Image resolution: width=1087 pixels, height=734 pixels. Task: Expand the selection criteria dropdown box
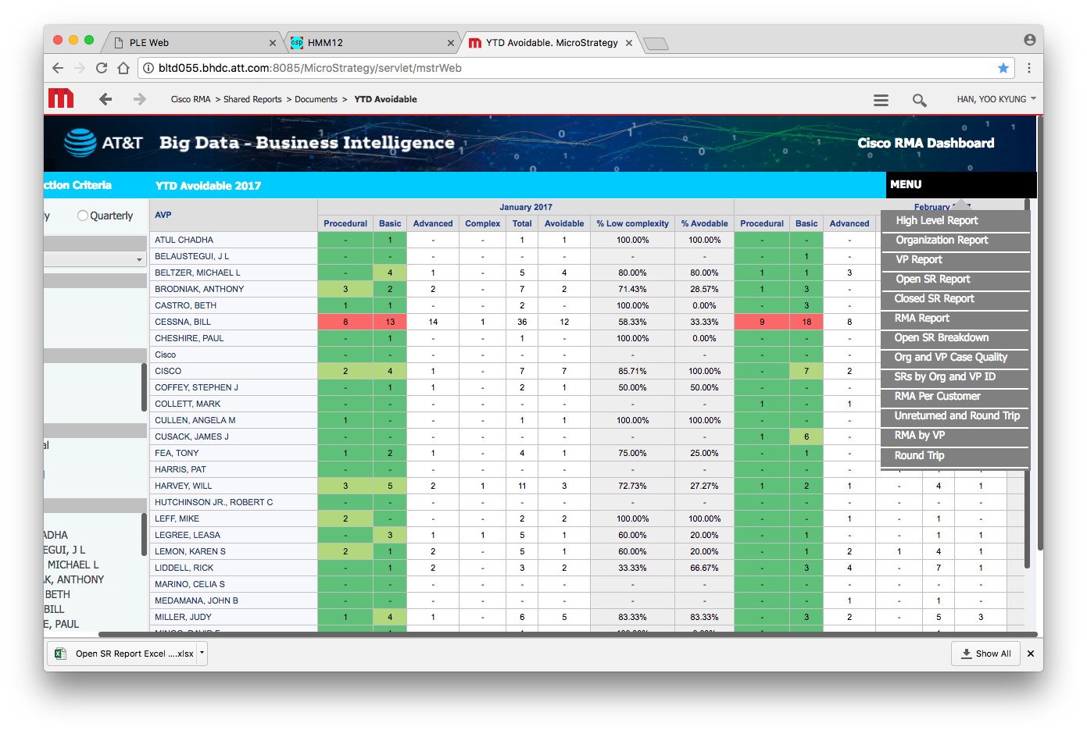click(95, 259)
